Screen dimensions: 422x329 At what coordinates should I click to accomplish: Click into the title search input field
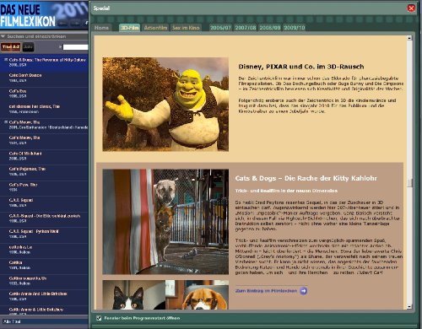(75, 47)
